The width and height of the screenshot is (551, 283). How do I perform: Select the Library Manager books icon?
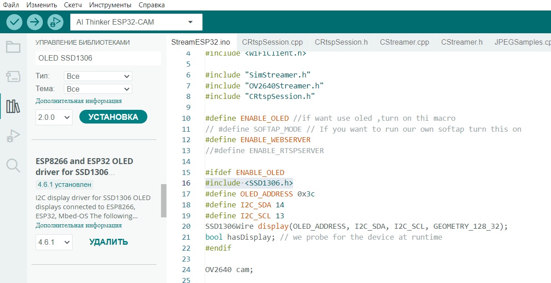point(13,107)
